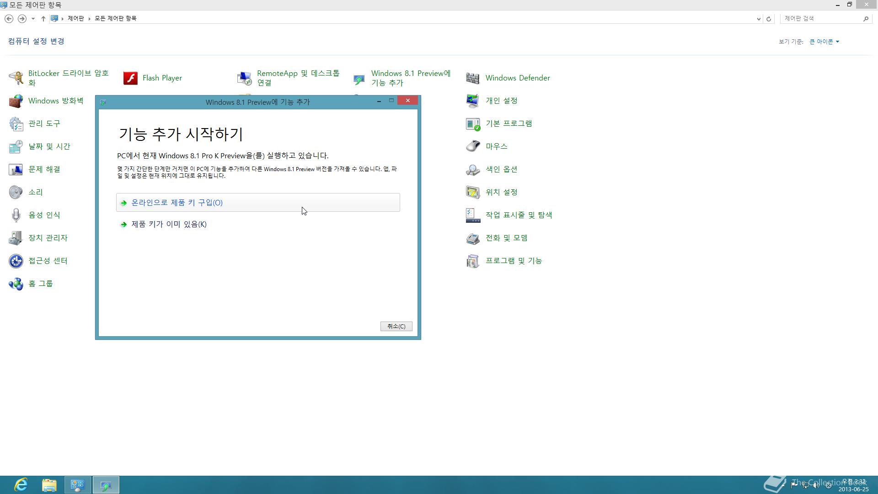Image resolution: width=878 pixels, height=494 pixels.
Task: Click the Back navigation button
Action: pos(9,19)
